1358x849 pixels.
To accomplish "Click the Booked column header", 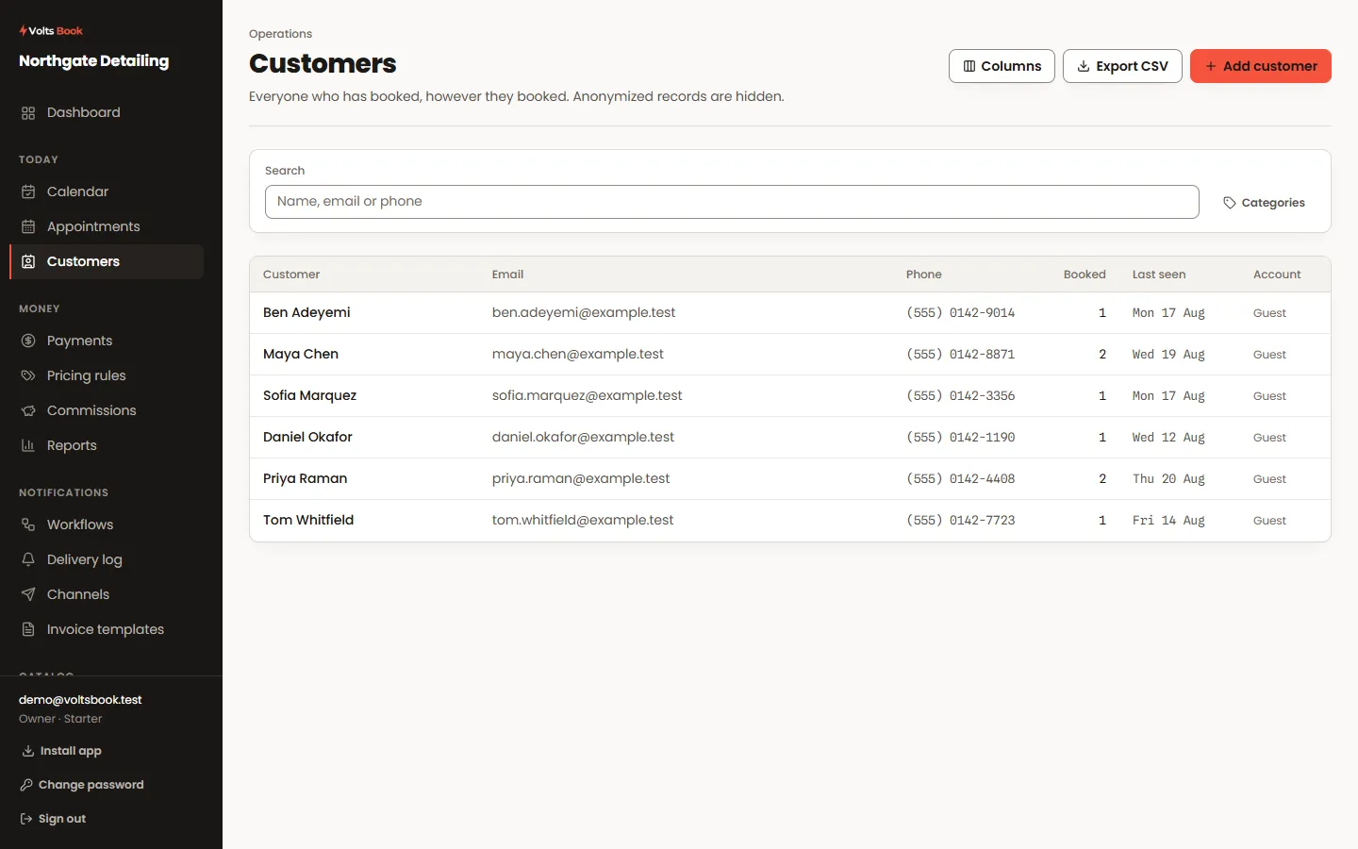I will click(x=1085, y=275).
